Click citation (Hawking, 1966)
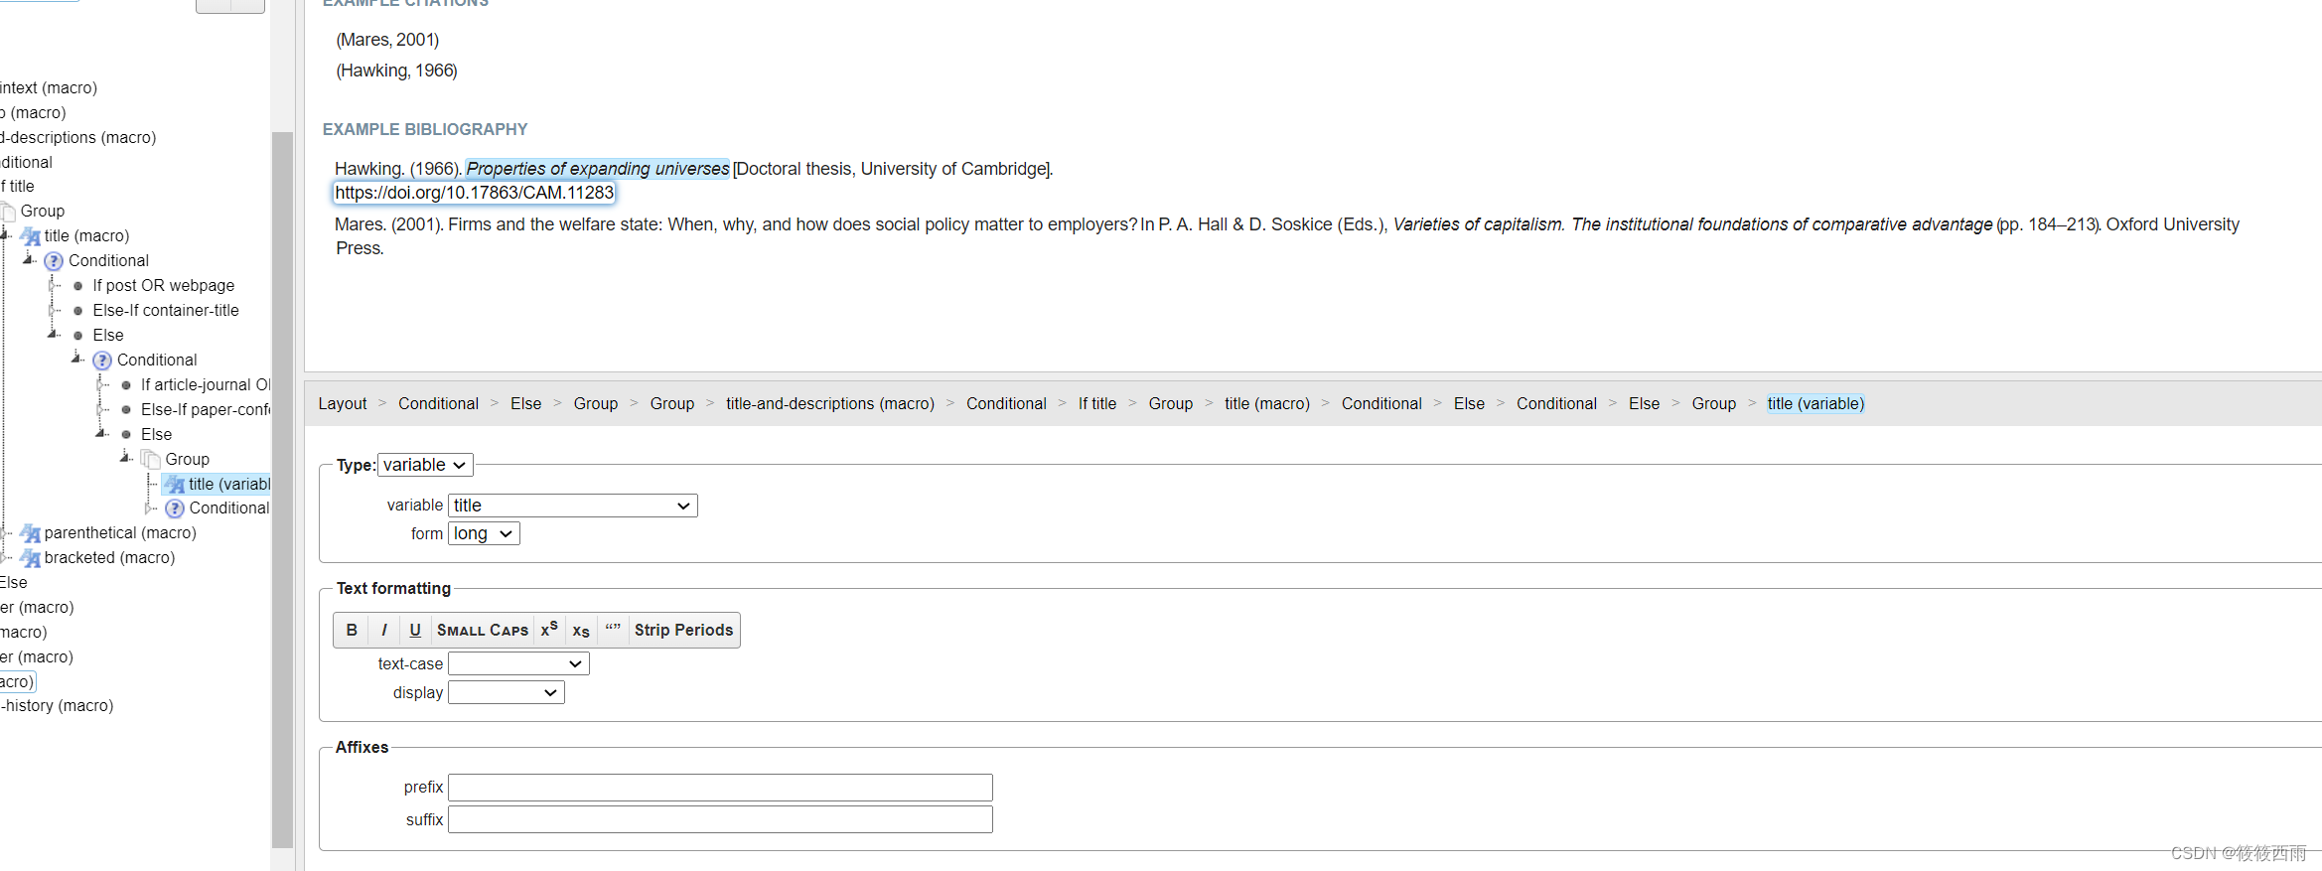The width and height of the screenshot is (2322, 871). (396, 71)
